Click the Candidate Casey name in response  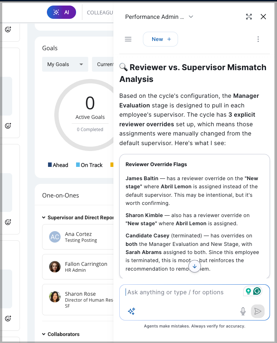tap(147, 236)
